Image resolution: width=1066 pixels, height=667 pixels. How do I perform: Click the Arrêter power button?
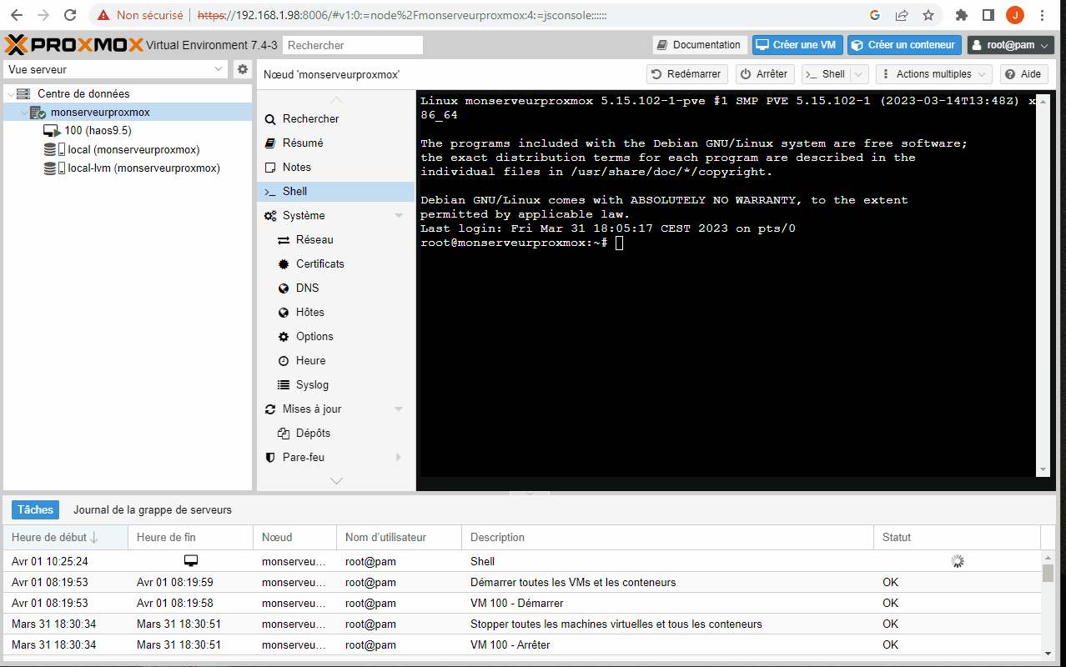[763, 74]
